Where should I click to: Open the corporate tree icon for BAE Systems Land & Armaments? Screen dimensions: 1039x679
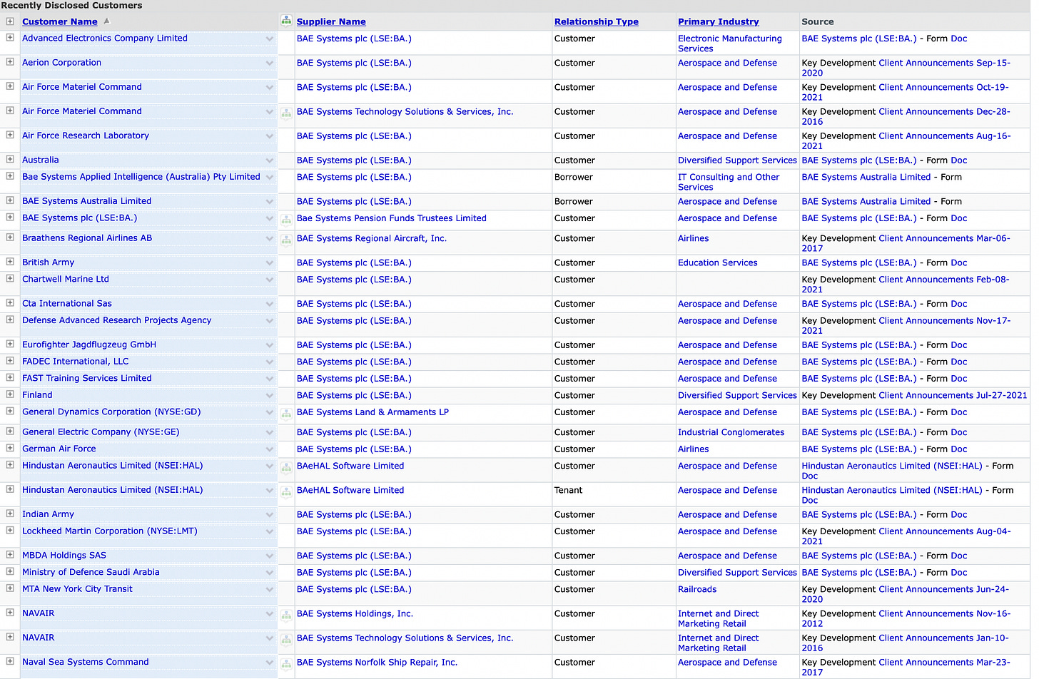tap(286, 414)
